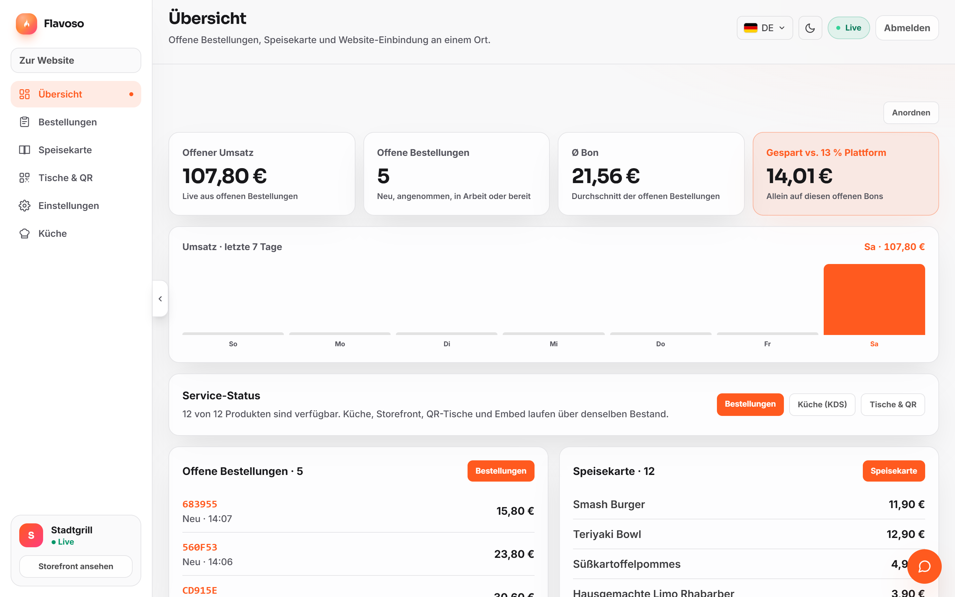Click Bestellungen button in Offene Bestellungen card
955x597 pixels.
tap(501, 471)
